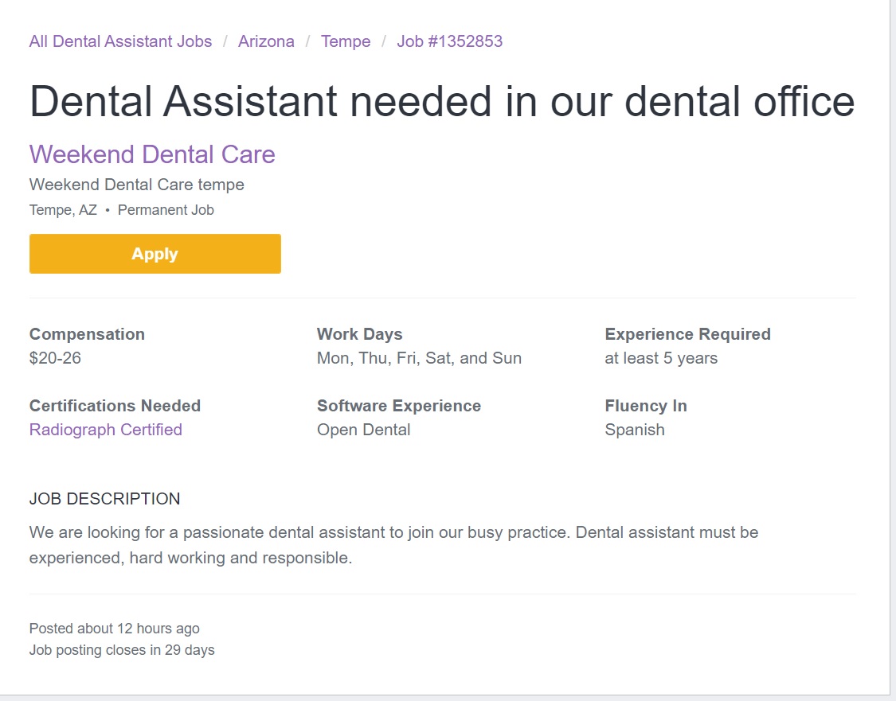The height and width of the screenshot is (701, 896).
Task: Click the Spanish fluency value
Action: [635, 430]
